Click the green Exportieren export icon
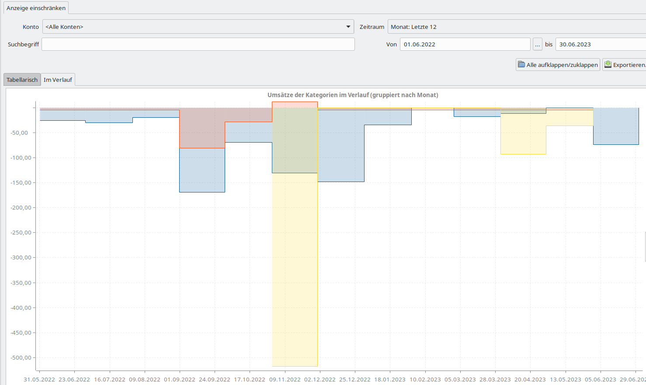 608,65
